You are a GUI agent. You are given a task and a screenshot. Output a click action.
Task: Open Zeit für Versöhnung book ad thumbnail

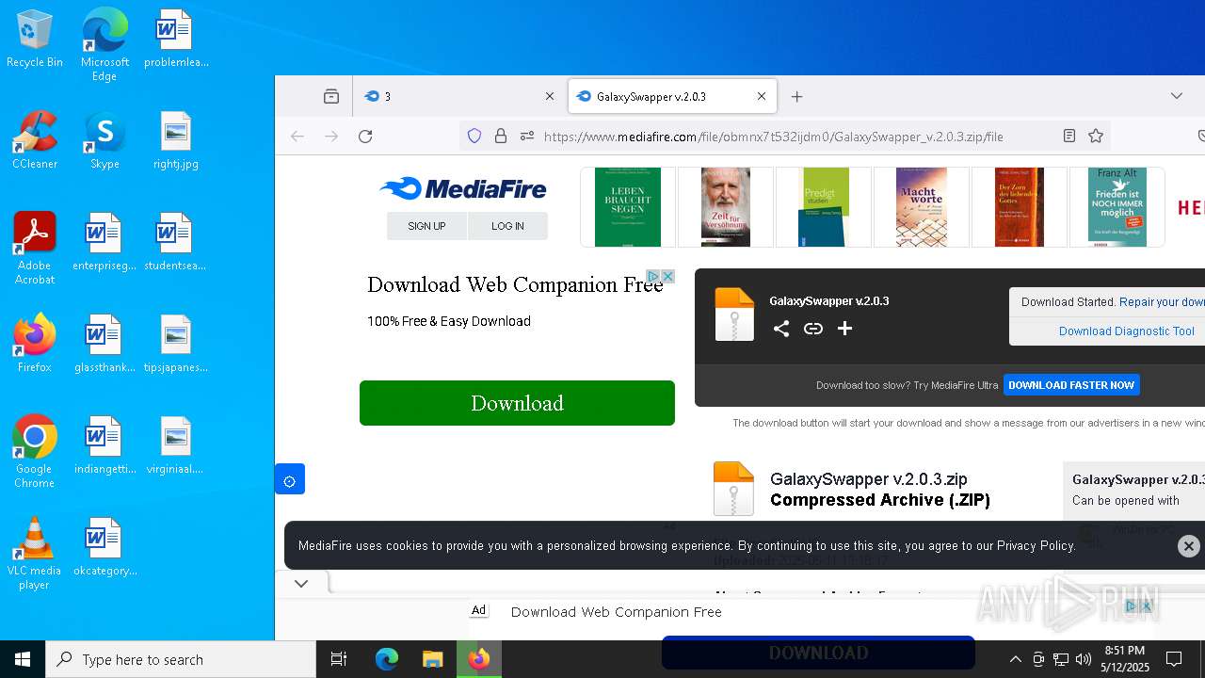(726, 207)
